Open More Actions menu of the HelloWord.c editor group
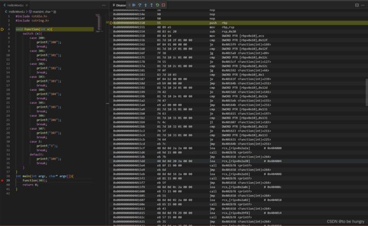The width and height of the screenshot is (368, 226). [104, 6]
